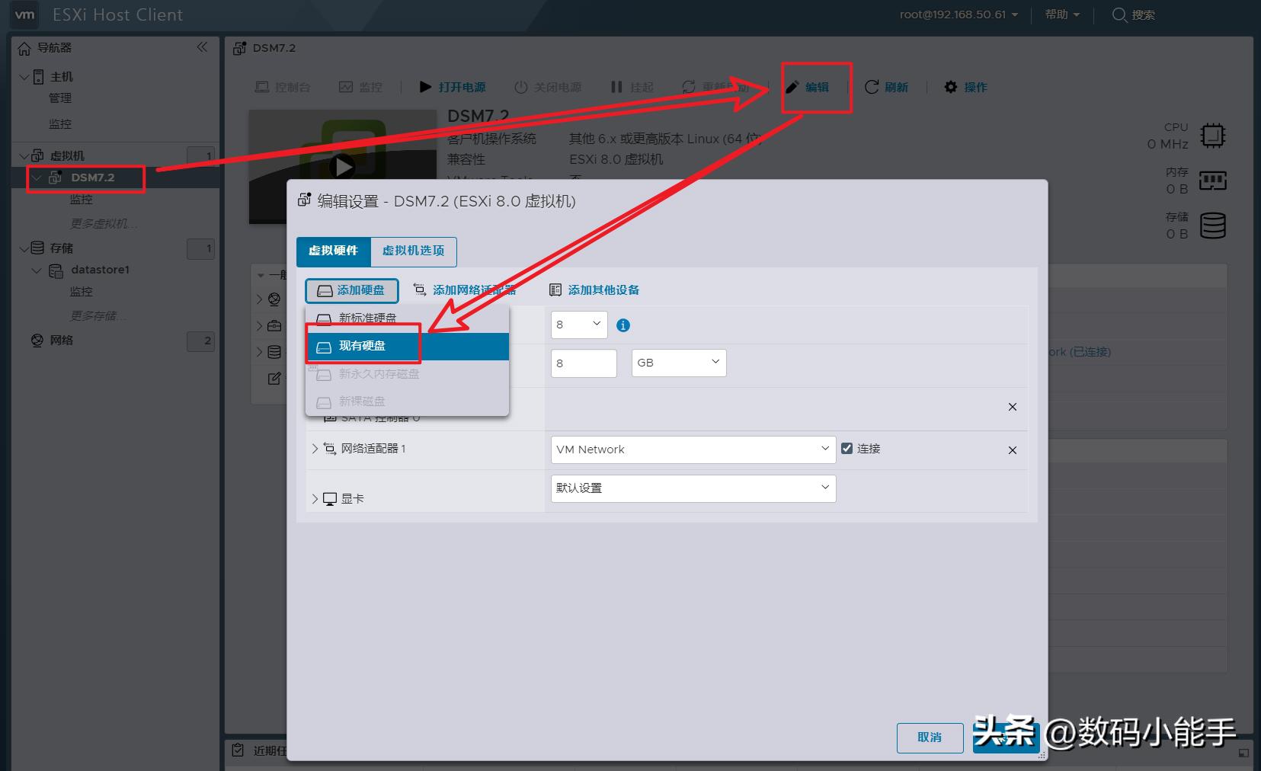Screen dimensions: 1261x771
Task: Open the 操作 gear actions menu
Action: click(965, 88)
